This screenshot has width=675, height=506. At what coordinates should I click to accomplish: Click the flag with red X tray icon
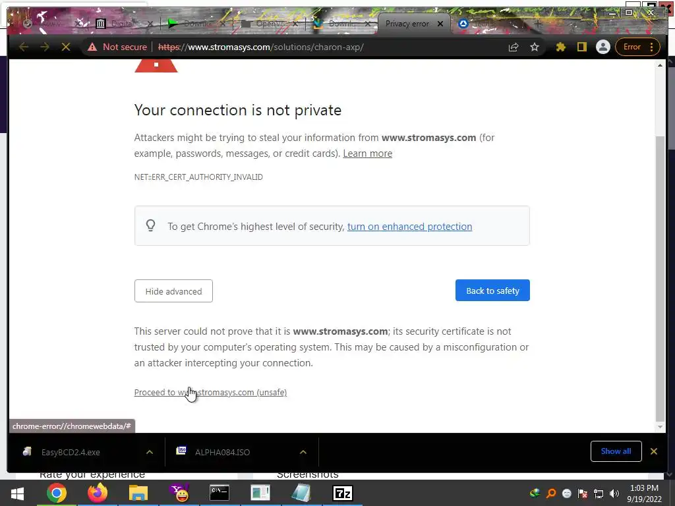point(583,493)
